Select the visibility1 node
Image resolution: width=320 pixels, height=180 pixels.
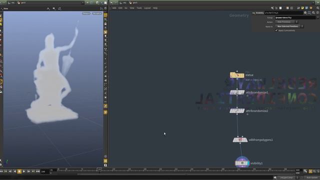242,163
